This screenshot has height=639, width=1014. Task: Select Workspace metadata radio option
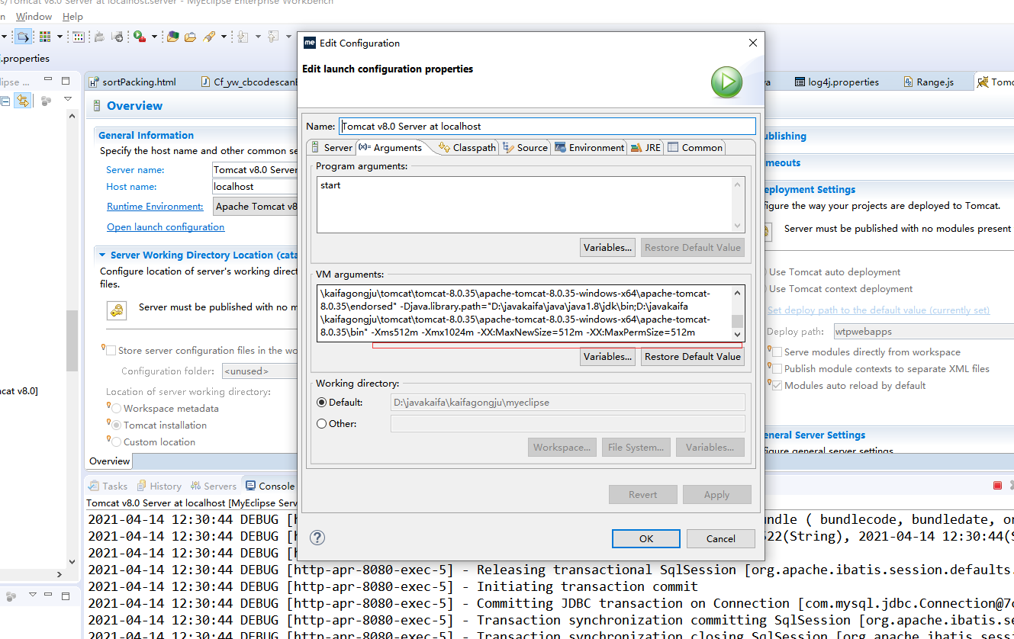point(116,409)
